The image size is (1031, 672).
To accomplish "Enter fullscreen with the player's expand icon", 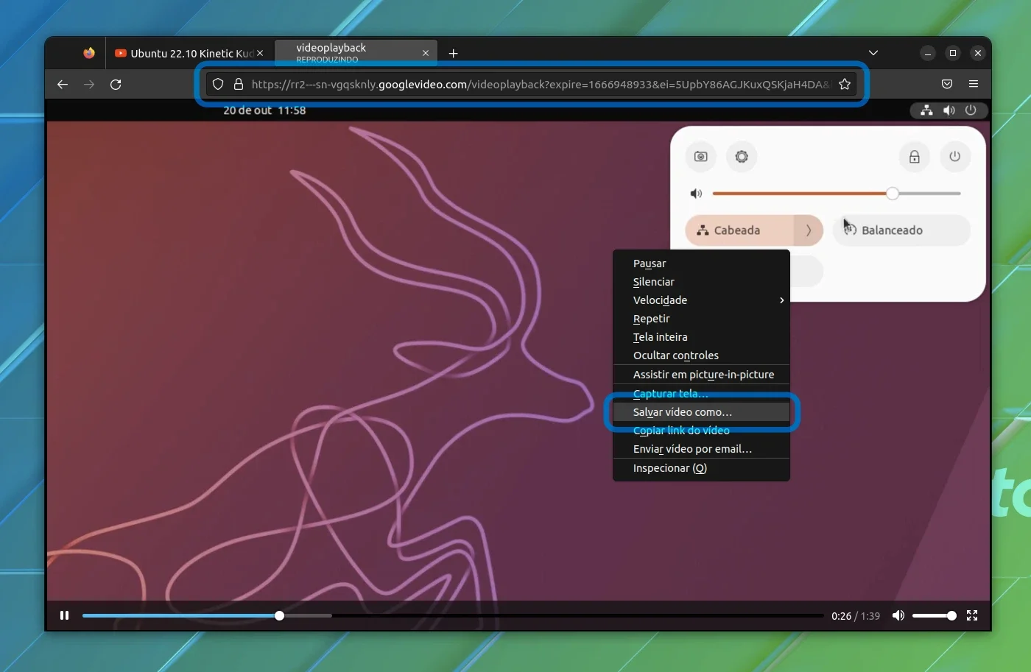I will click(x=972, y=615).
